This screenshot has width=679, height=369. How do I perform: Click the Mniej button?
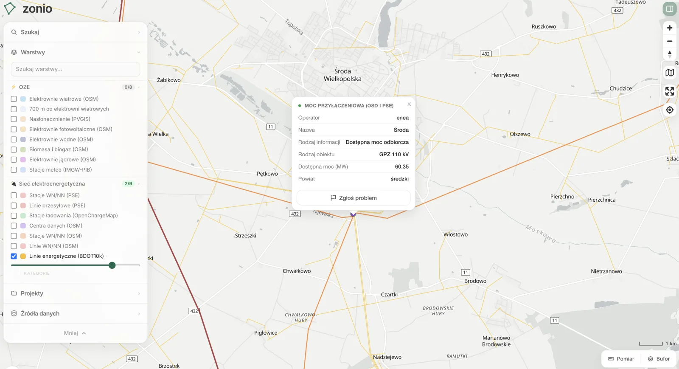point(75,333)
